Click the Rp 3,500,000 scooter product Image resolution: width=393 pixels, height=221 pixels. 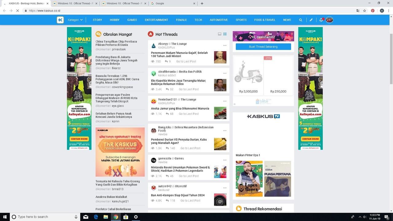click(x=248, y=75)
